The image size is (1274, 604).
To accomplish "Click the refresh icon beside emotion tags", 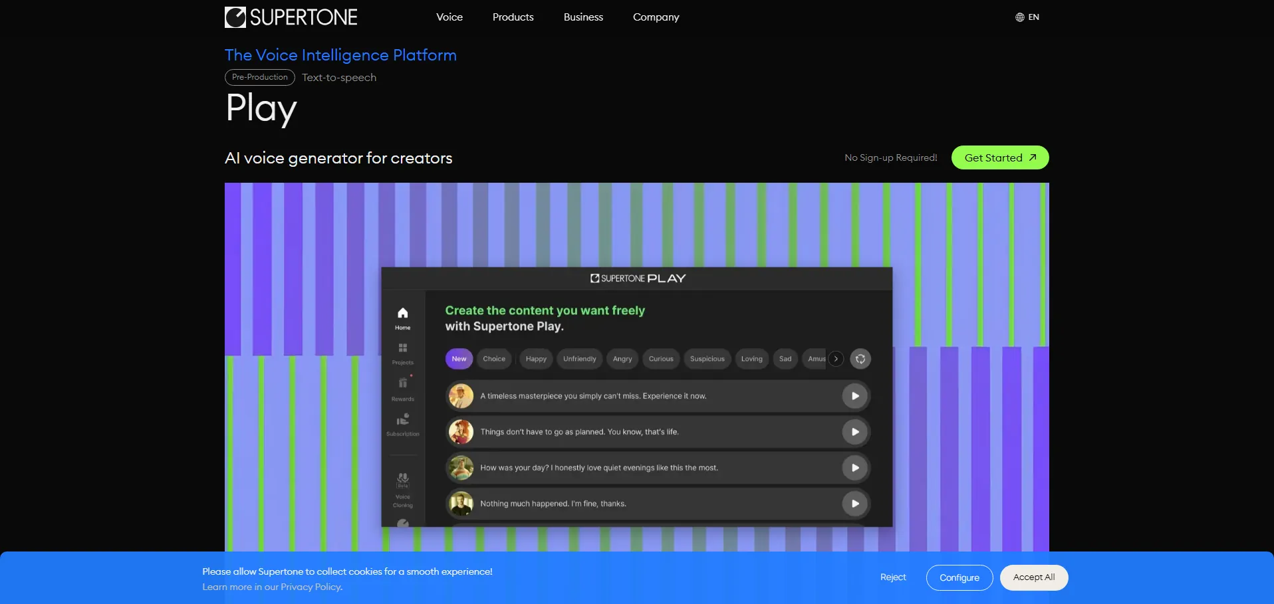I will 860,359.
